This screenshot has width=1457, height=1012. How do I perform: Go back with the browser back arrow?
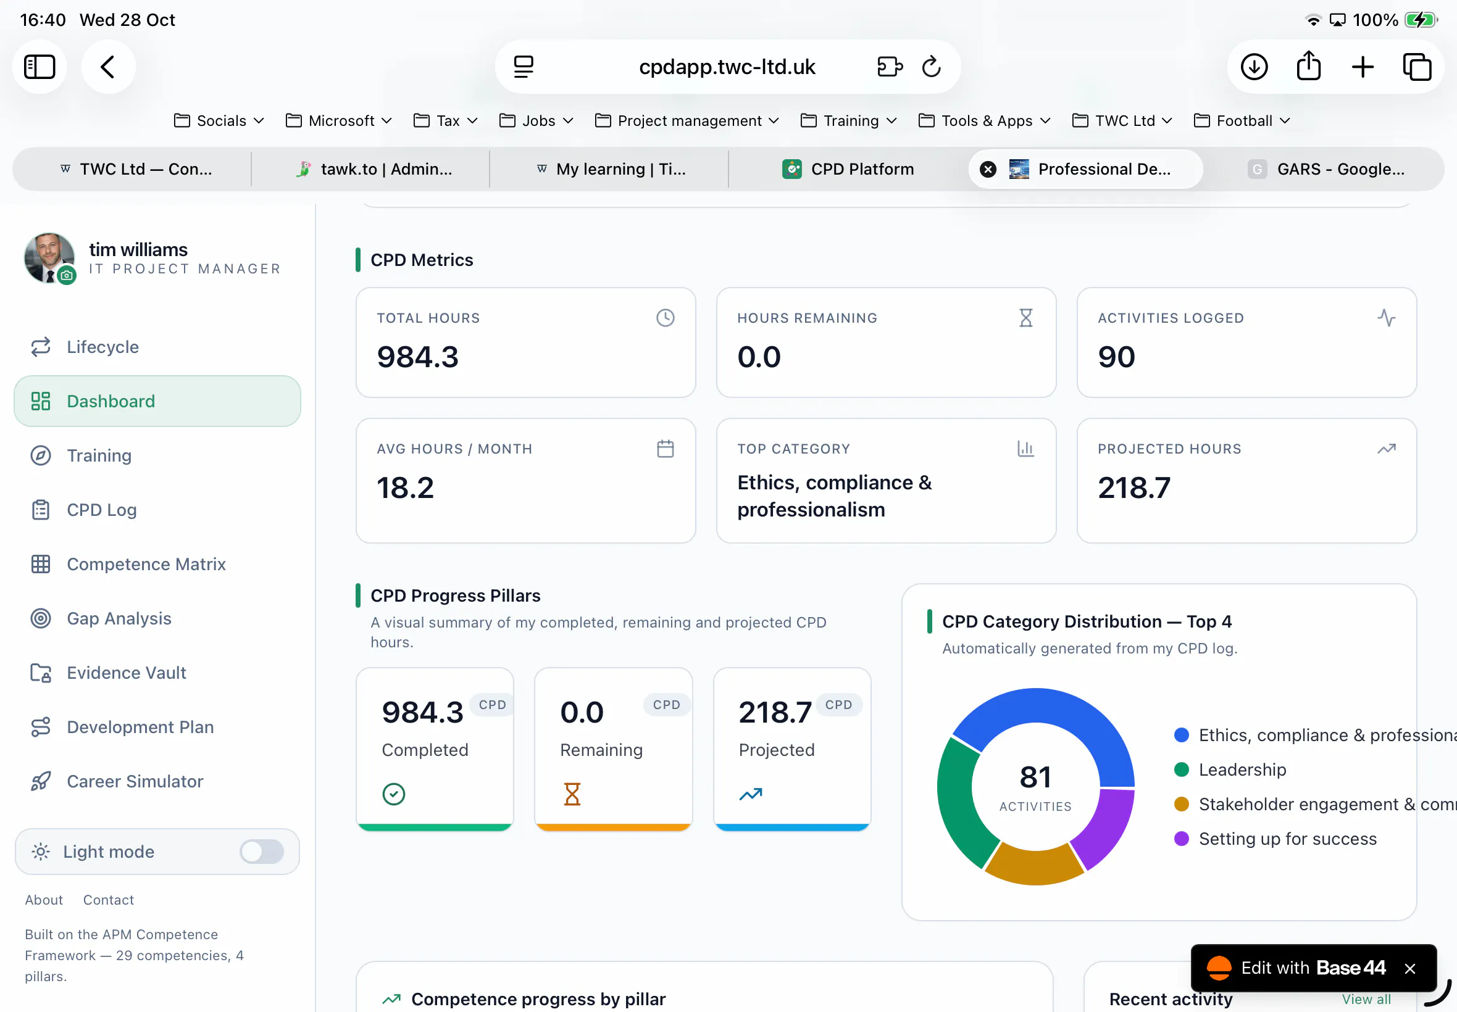[108, 67]
